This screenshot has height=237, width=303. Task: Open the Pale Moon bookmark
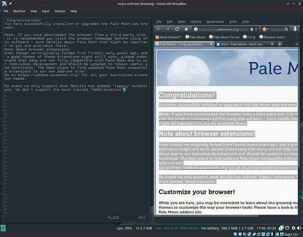click(x=195, y=37)
